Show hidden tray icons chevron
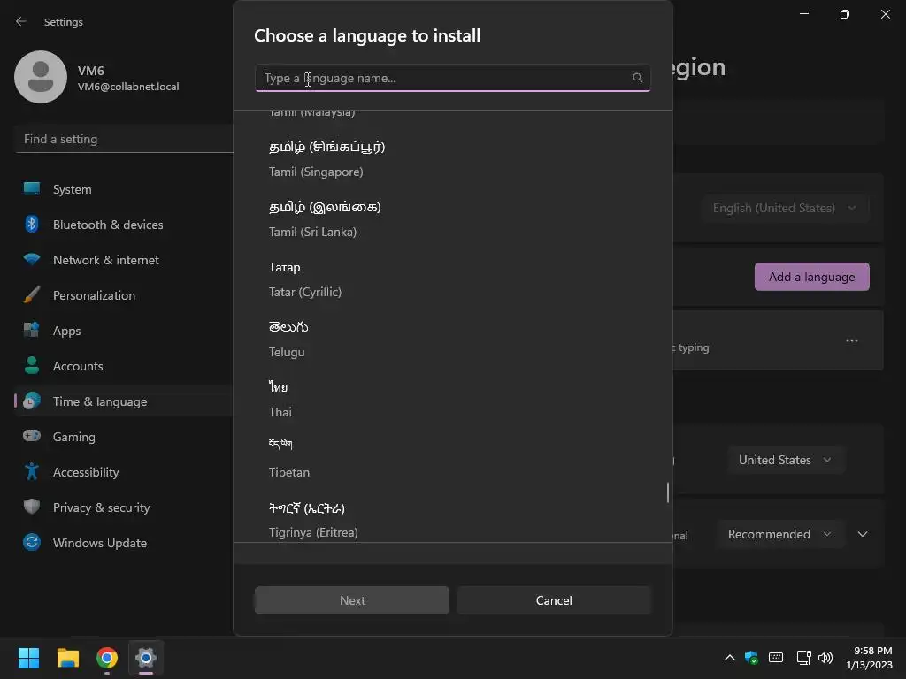906x679 pixels. [730, 658]
